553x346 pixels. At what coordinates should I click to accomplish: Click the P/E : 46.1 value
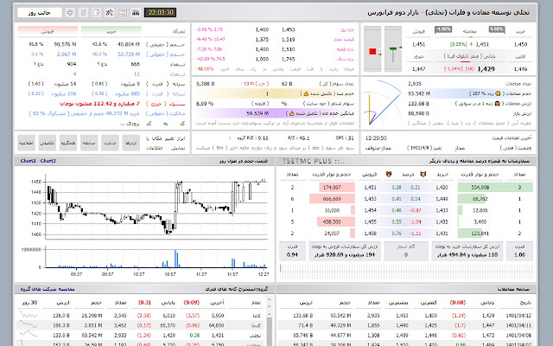click(x=298, y=138)
